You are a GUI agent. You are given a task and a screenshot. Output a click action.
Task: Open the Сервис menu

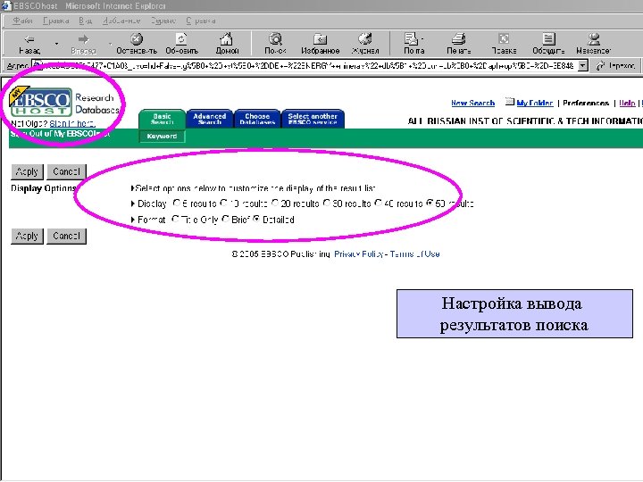[163, 21]
